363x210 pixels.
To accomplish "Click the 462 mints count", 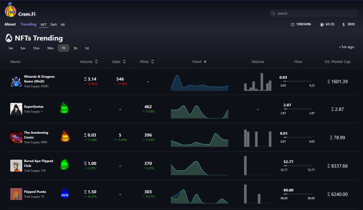I will coord(148,107).
